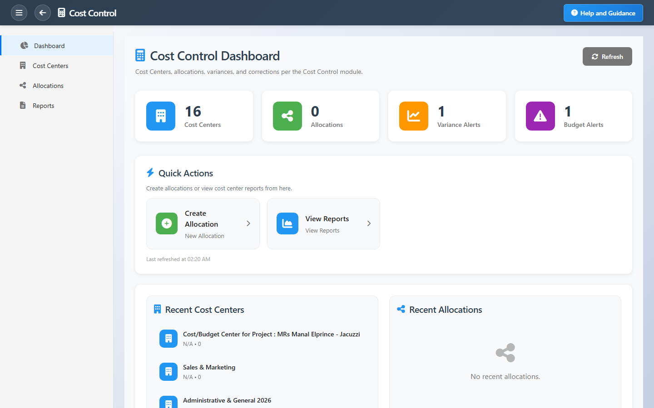The width and height of the screenshot is (654, 408).
Task: Open the MRs Manal Elprince Jacuzzi cost center
Action: tap(271, 335)
